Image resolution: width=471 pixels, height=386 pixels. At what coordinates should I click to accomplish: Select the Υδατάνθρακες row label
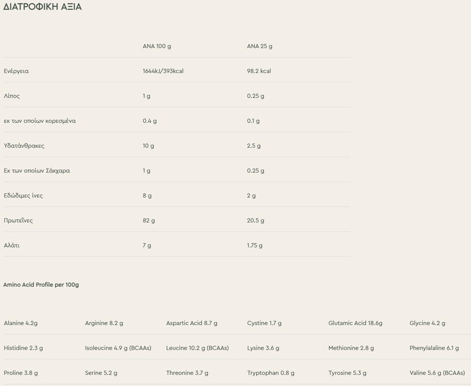[24, 146]
